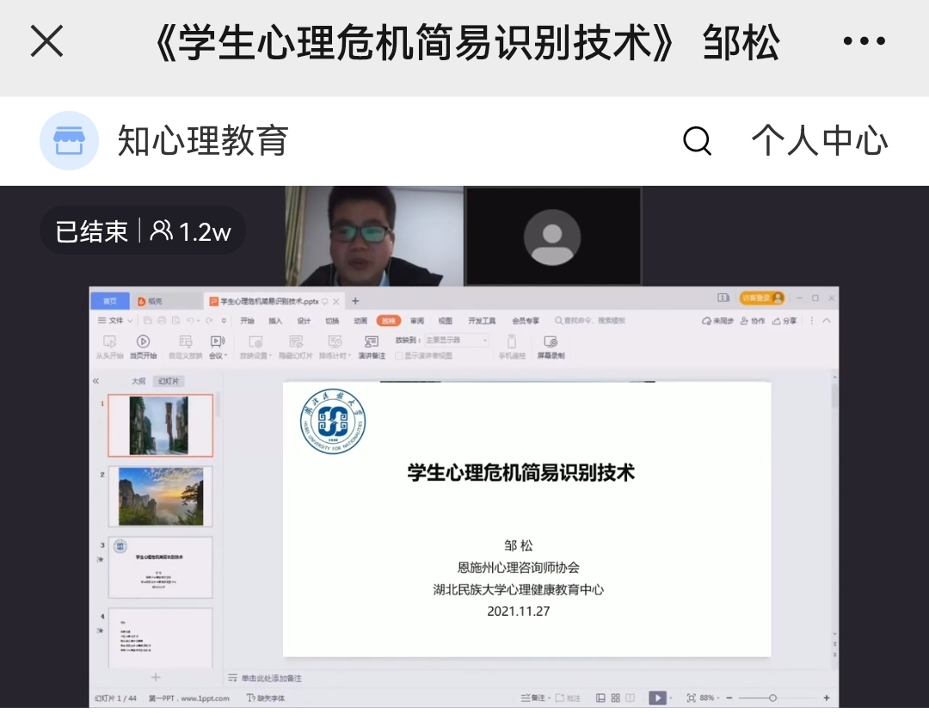Expand the 文件 menu dropdown
929x713 pixels.
click(x=115, y=321)
